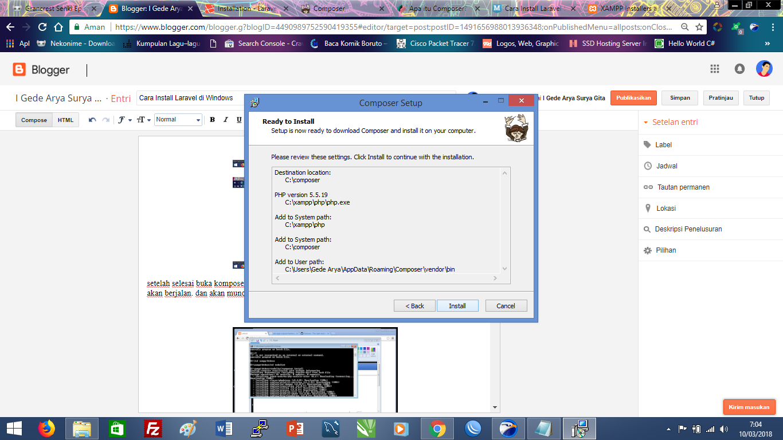Open the Normal paragraph style dropdown

178,120
